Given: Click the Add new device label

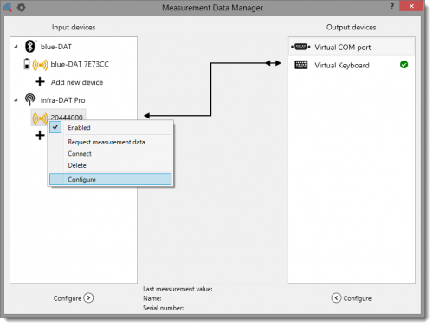Looking at the screenshot, I should click(x=77, y=82).
